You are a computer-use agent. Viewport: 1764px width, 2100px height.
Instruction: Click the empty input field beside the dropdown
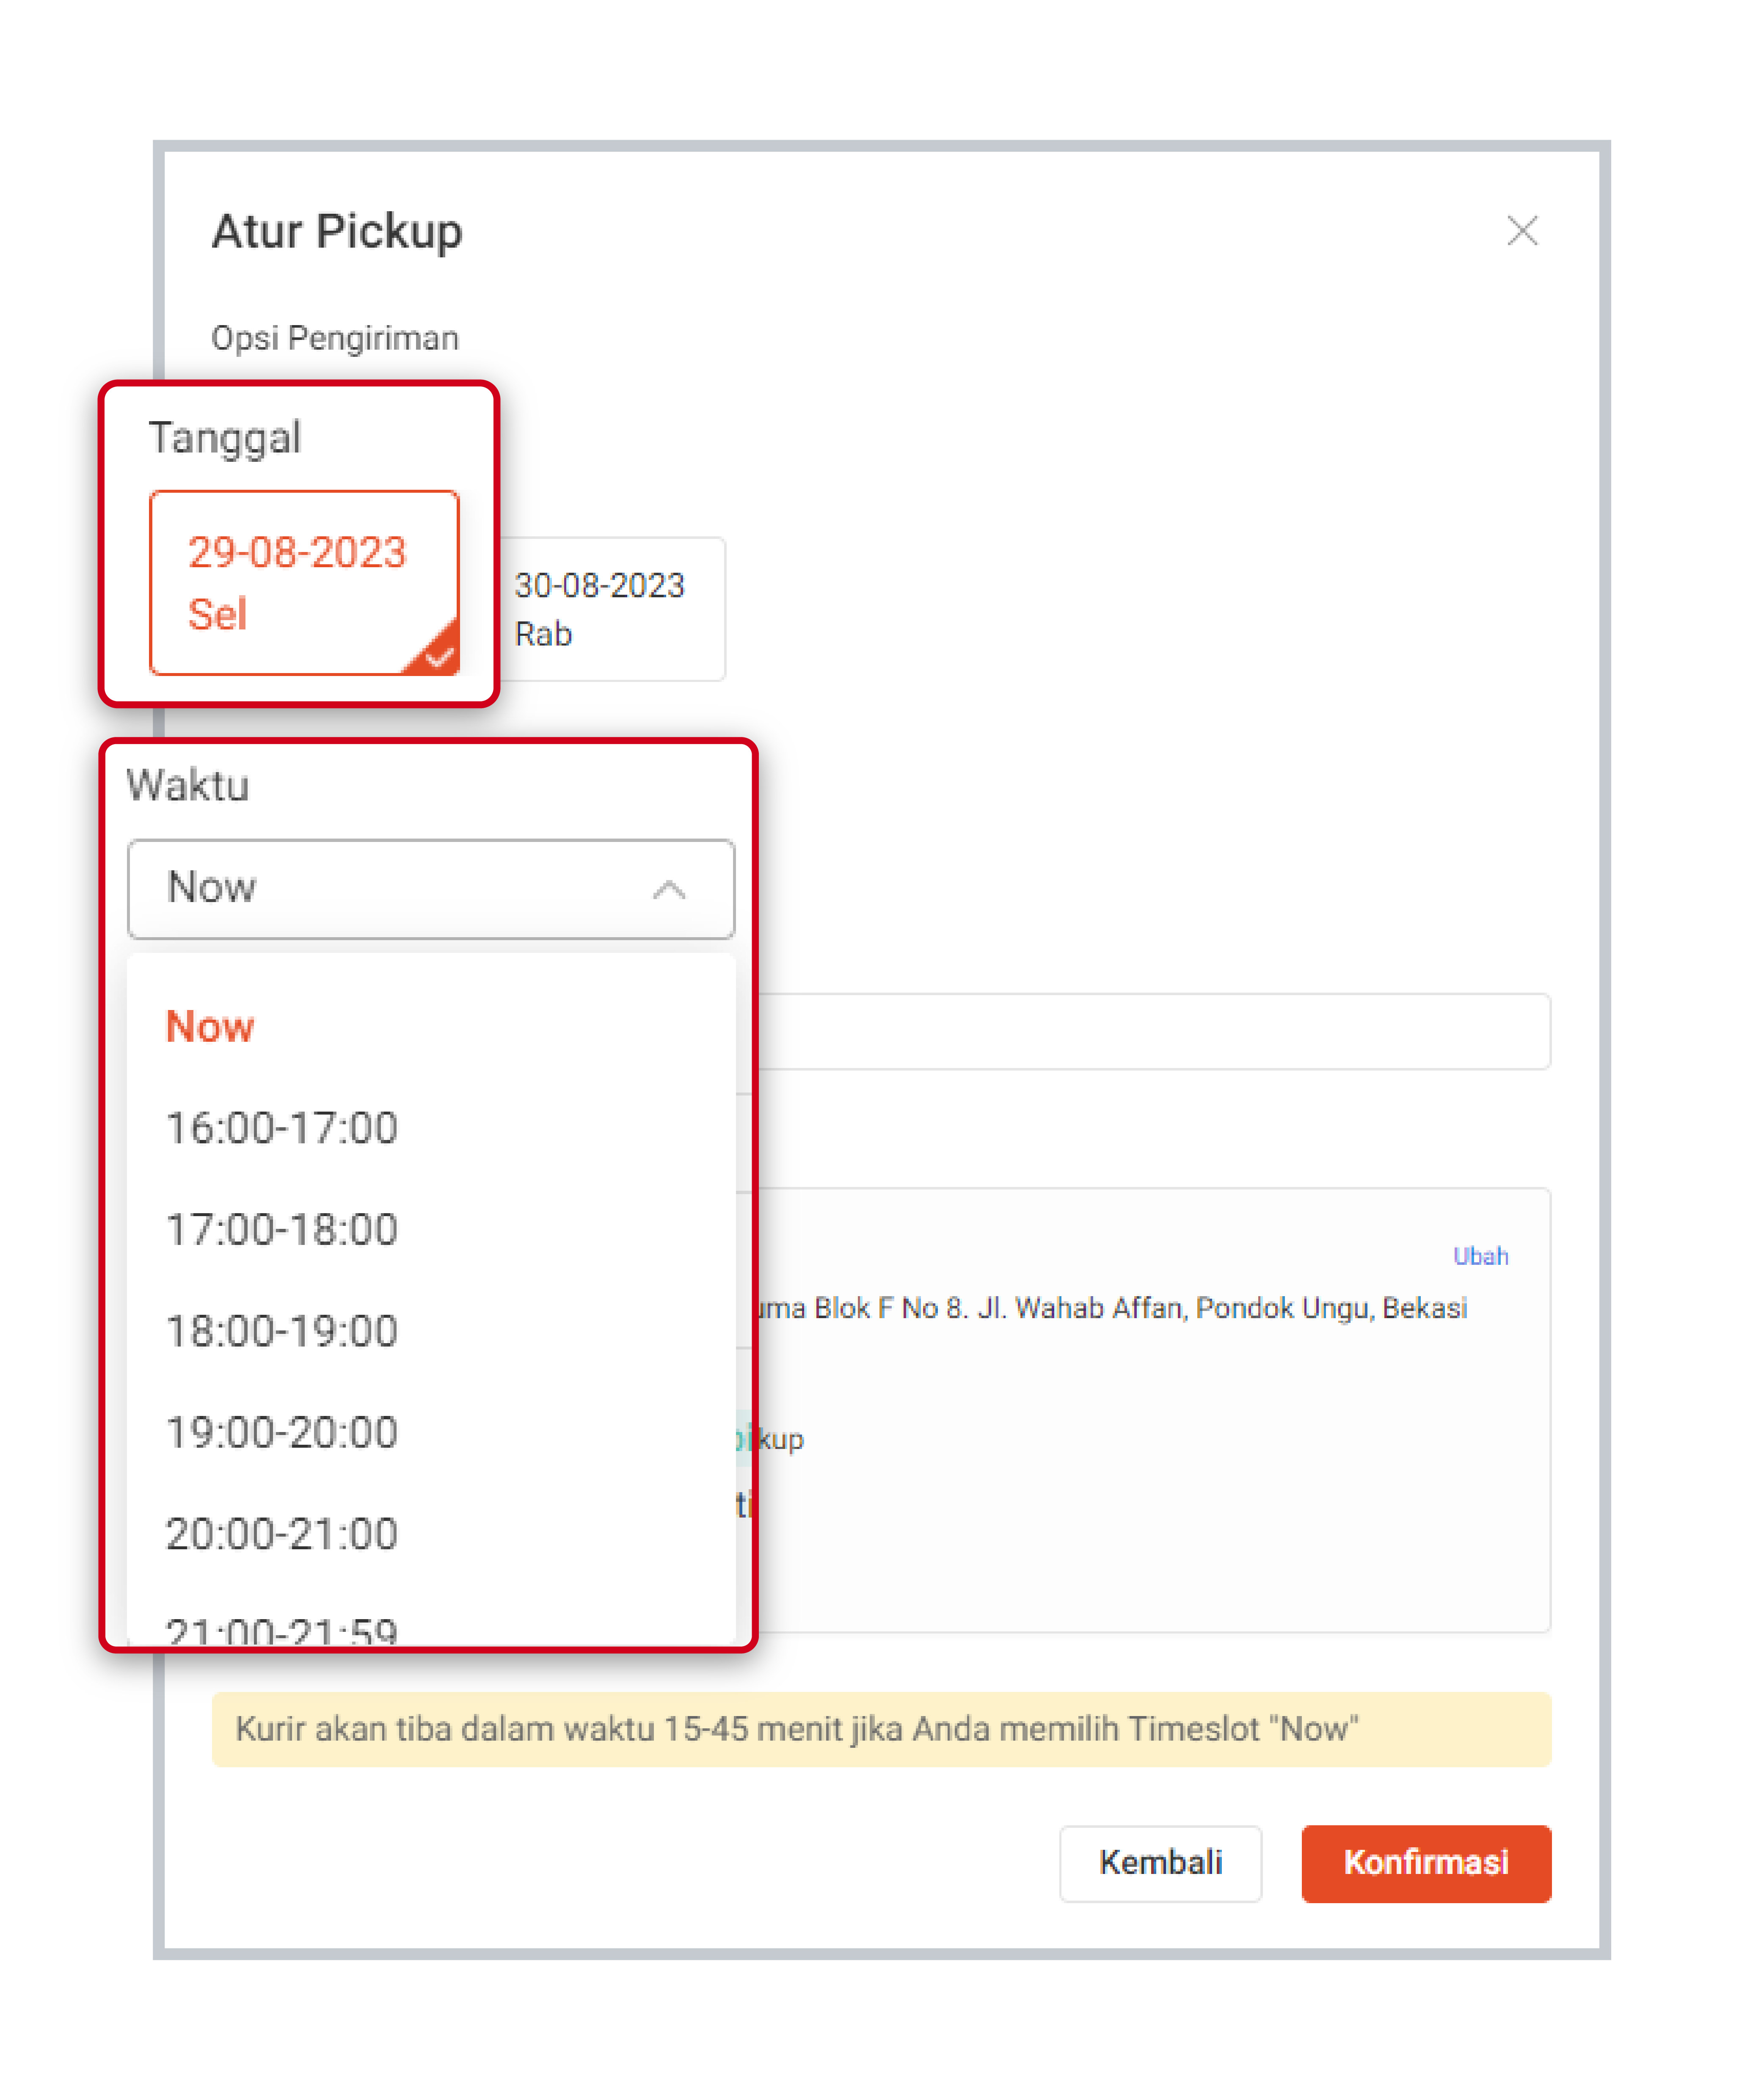pyautogui.click(x=1150, y=1031)
